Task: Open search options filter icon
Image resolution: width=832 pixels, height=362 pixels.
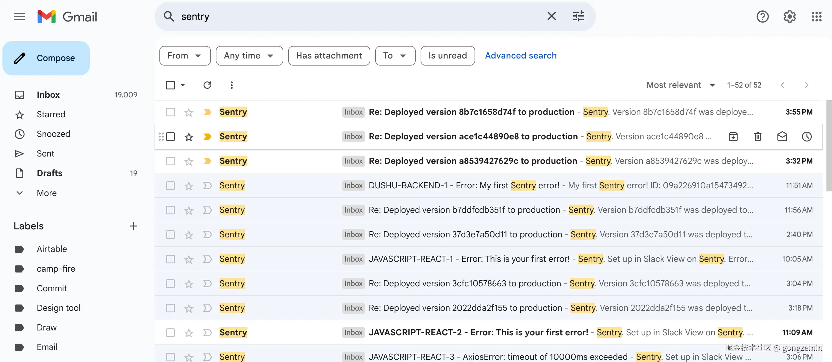Action: click(578, 16)
